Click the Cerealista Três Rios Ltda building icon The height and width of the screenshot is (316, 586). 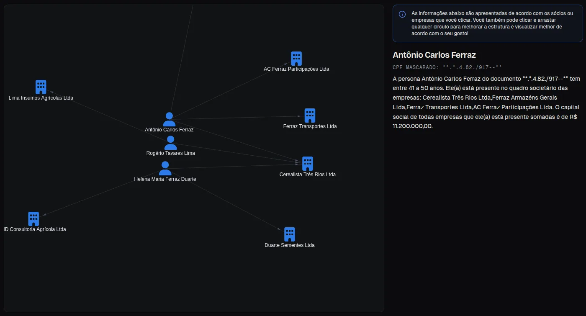click(x=308, y=164)
